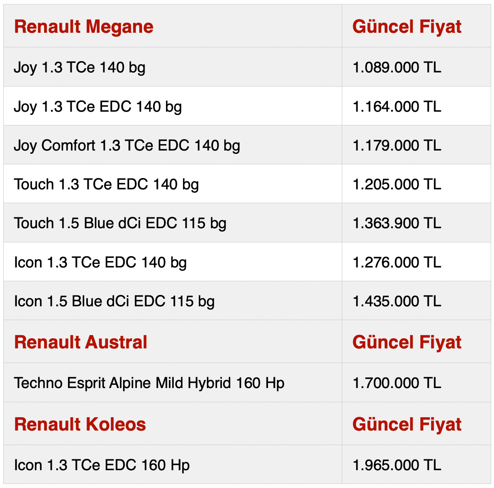Select Touch 1.3 TCe EDC 140 bg
The image size is (494, 488).
(x=106, y=185)
